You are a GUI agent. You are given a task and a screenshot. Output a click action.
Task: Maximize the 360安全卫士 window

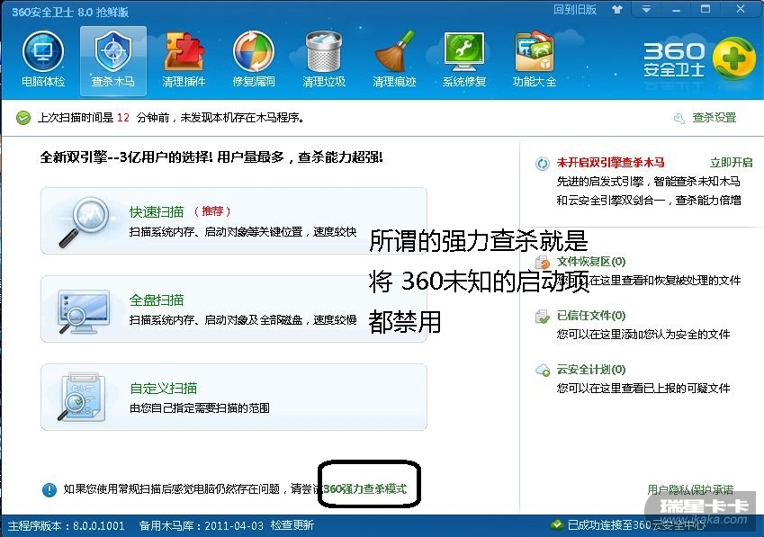point(705,9)
